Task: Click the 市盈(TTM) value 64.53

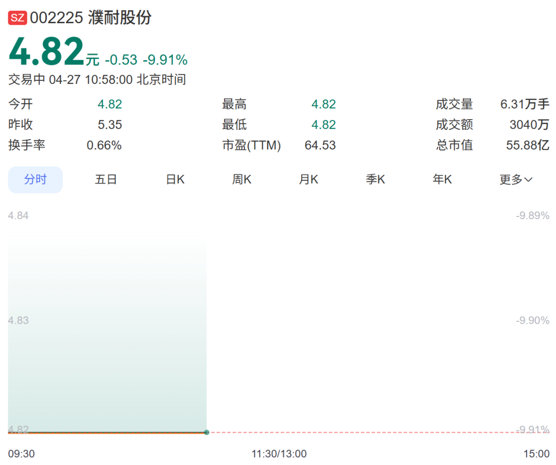Action: click(320, 145)
